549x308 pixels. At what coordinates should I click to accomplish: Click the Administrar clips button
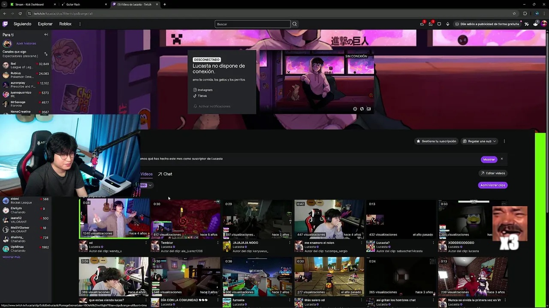click(x=493, y=185)
